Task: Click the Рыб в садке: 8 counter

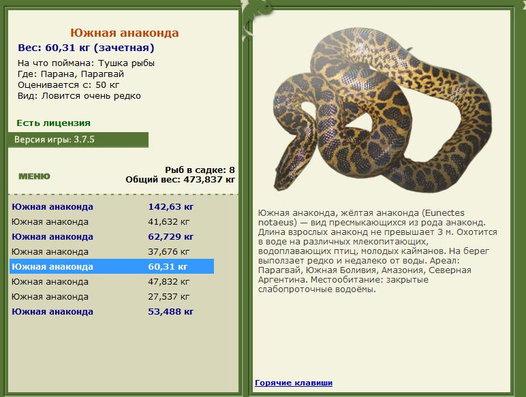Action: [x=200, y=170]
